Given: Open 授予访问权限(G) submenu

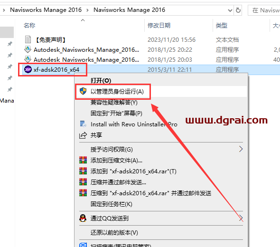Looking at the screenshot, I should (112, 149).
